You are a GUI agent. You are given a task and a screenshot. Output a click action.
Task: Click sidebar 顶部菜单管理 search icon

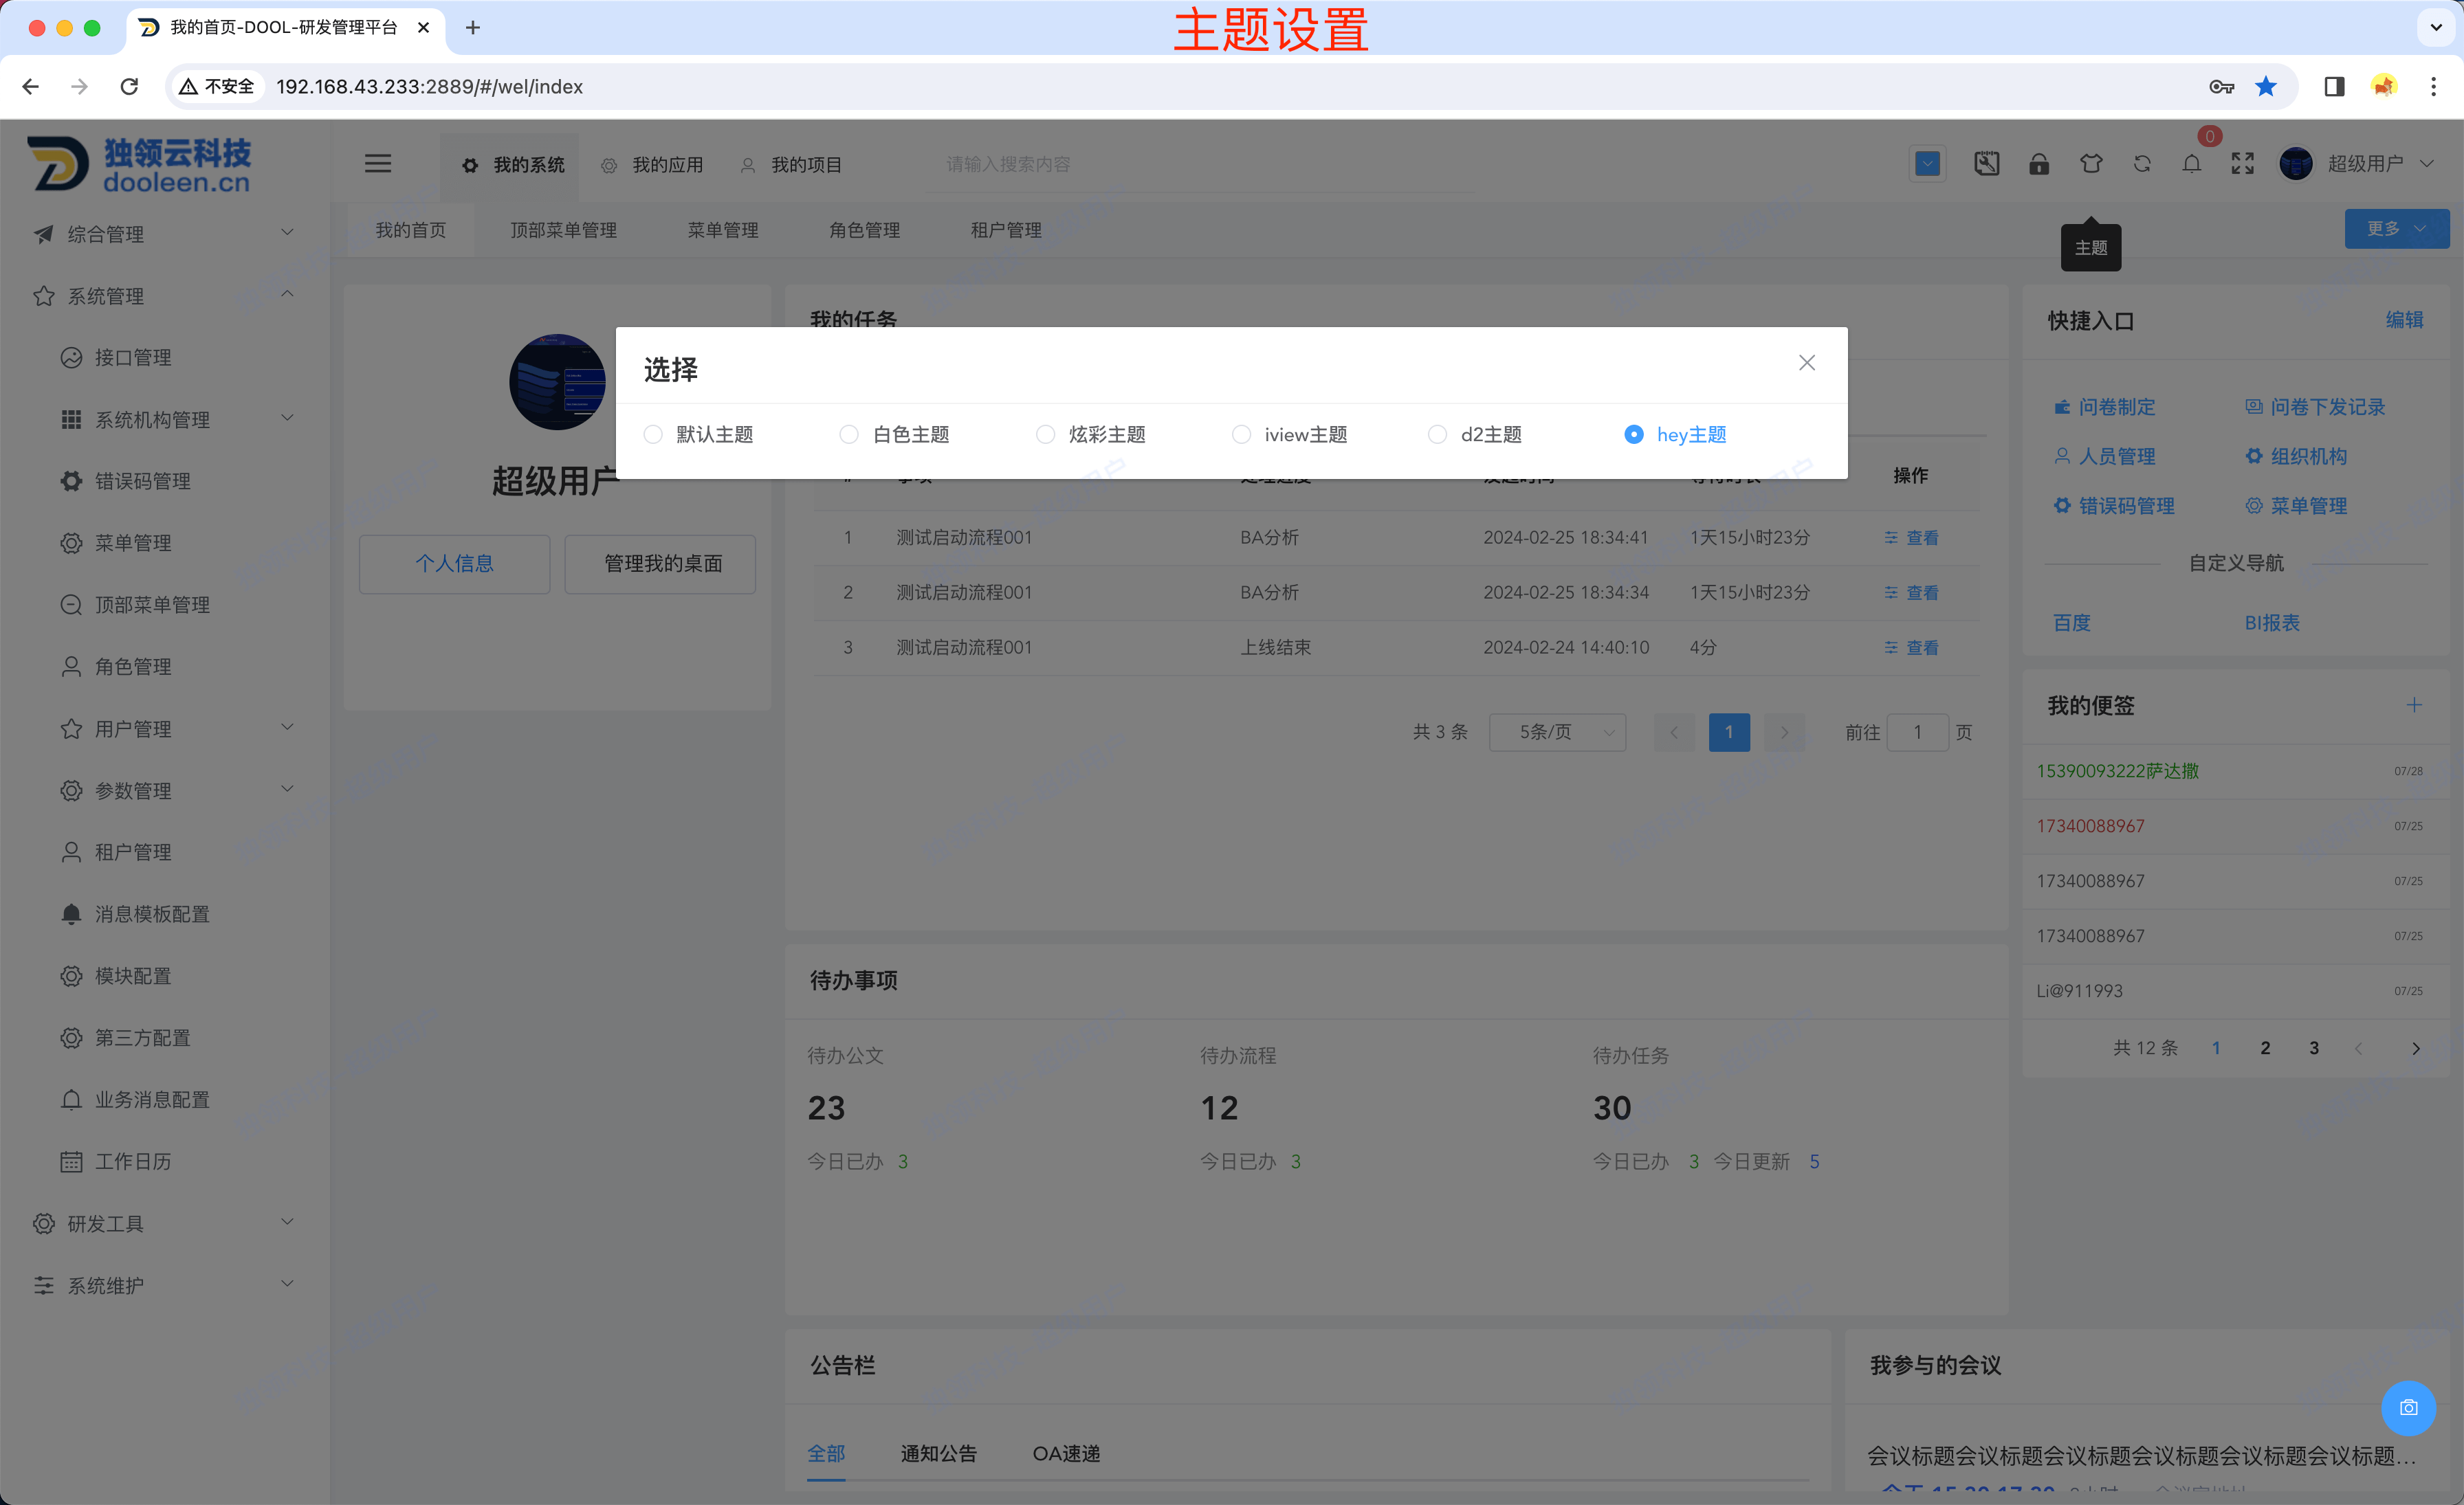tap(71, 605)
